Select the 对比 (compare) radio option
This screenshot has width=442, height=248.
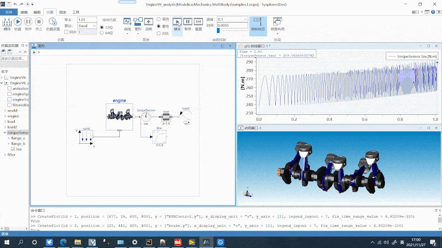[x=159, y=33]
